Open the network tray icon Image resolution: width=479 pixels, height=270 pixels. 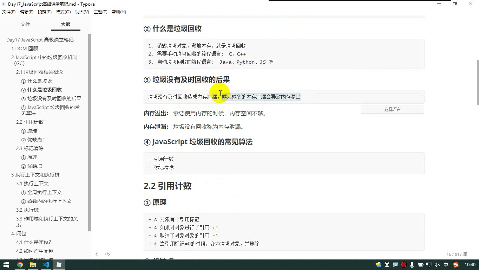[429, 265]
